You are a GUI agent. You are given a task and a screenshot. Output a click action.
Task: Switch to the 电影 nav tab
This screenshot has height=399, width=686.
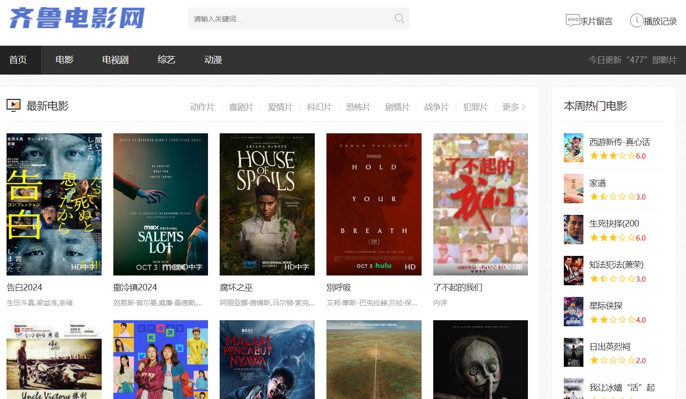point(64,60)
